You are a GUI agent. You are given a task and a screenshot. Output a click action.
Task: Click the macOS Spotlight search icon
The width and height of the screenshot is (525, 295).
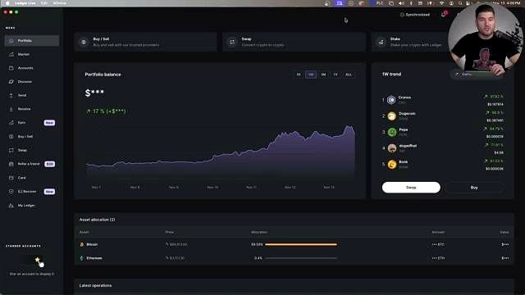tap(460, 3)
